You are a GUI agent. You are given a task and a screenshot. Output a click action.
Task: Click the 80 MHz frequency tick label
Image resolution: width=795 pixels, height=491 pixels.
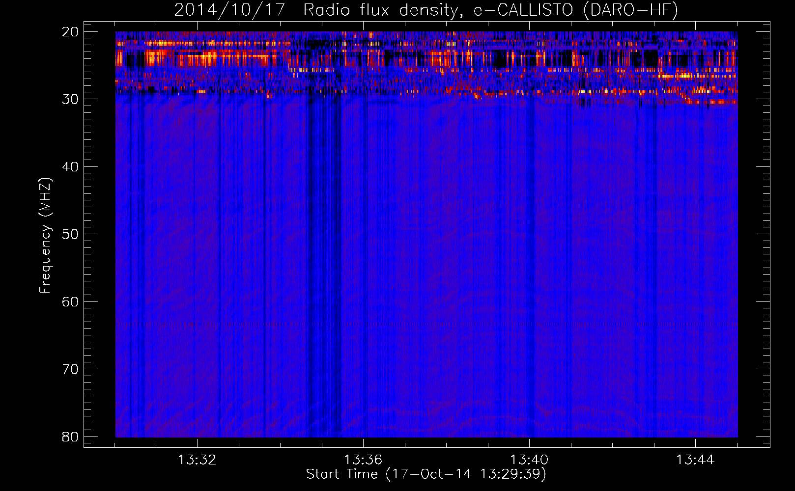pos(70,436)
